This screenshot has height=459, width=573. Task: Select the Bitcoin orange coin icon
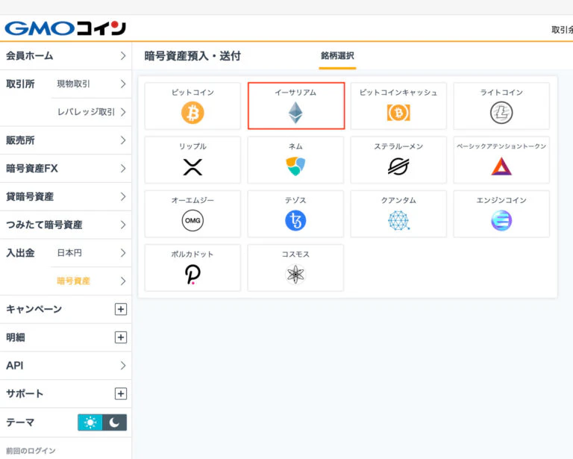[192, 113]
